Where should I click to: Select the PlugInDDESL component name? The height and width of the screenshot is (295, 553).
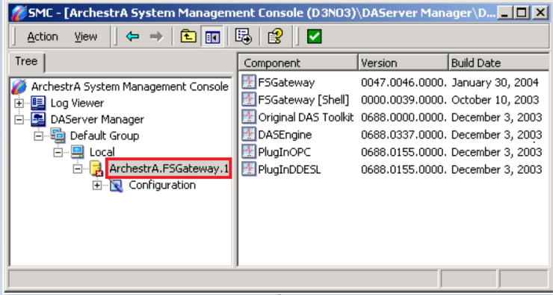(x=289, y=169)
